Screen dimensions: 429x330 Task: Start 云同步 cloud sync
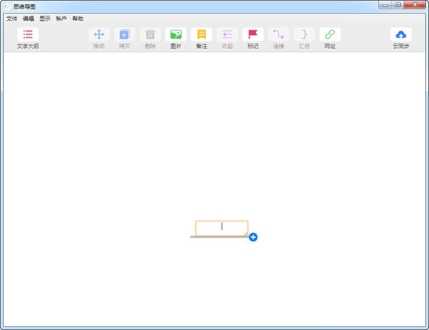(401, 34)
